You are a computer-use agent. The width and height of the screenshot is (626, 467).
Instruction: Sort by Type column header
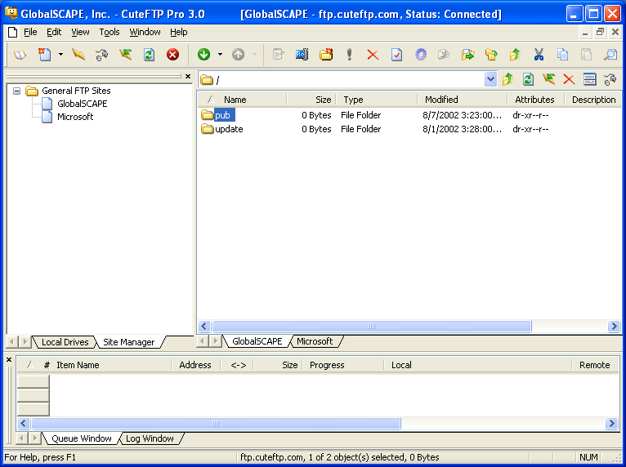pos(377,100)
